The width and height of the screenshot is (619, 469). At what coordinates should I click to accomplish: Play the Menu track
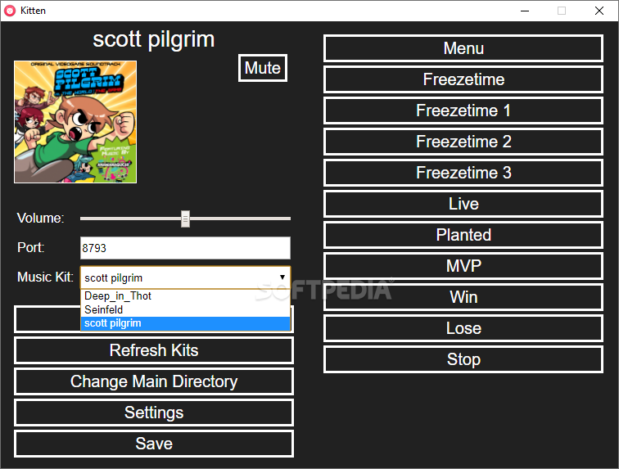pos(463,48)
